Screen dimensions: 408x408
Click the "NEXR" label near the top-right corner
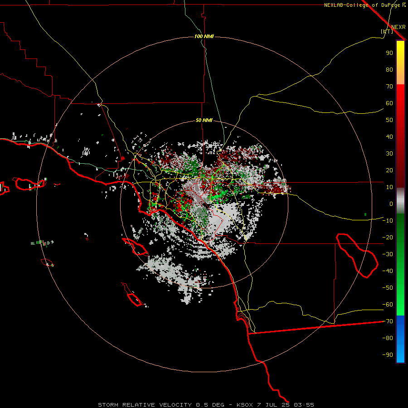pos(398,27)
